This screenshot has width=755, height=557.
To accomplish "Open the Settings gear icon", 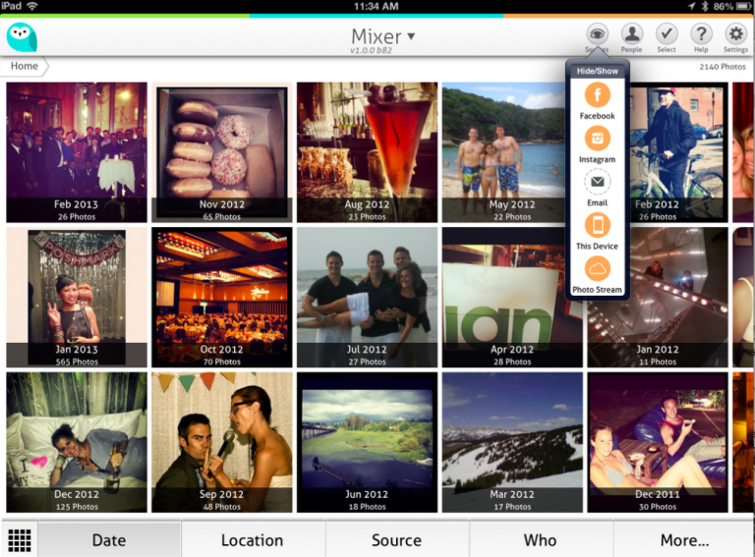I will (x=735, y=35).
